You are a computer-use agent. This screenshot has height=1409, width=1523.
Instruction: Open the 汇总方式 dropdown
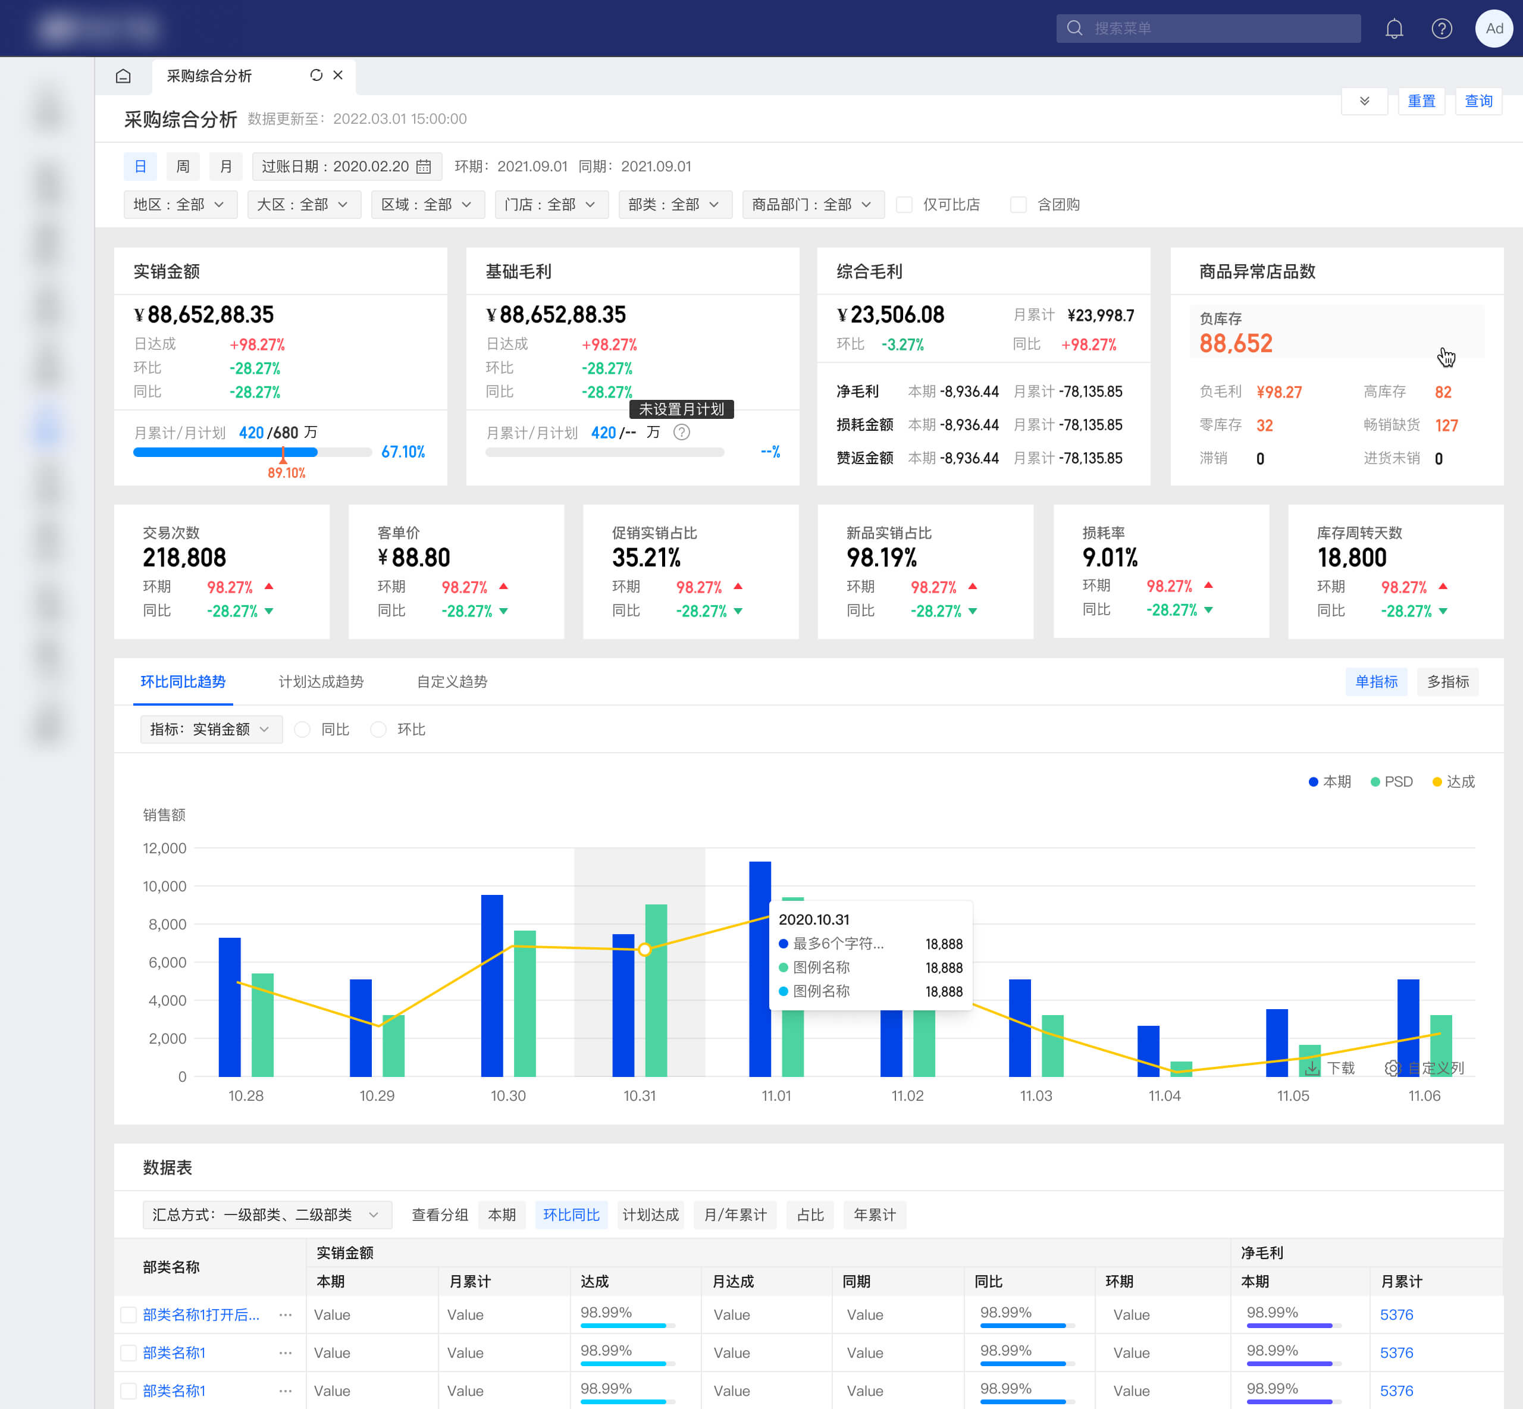(267, 1214)
